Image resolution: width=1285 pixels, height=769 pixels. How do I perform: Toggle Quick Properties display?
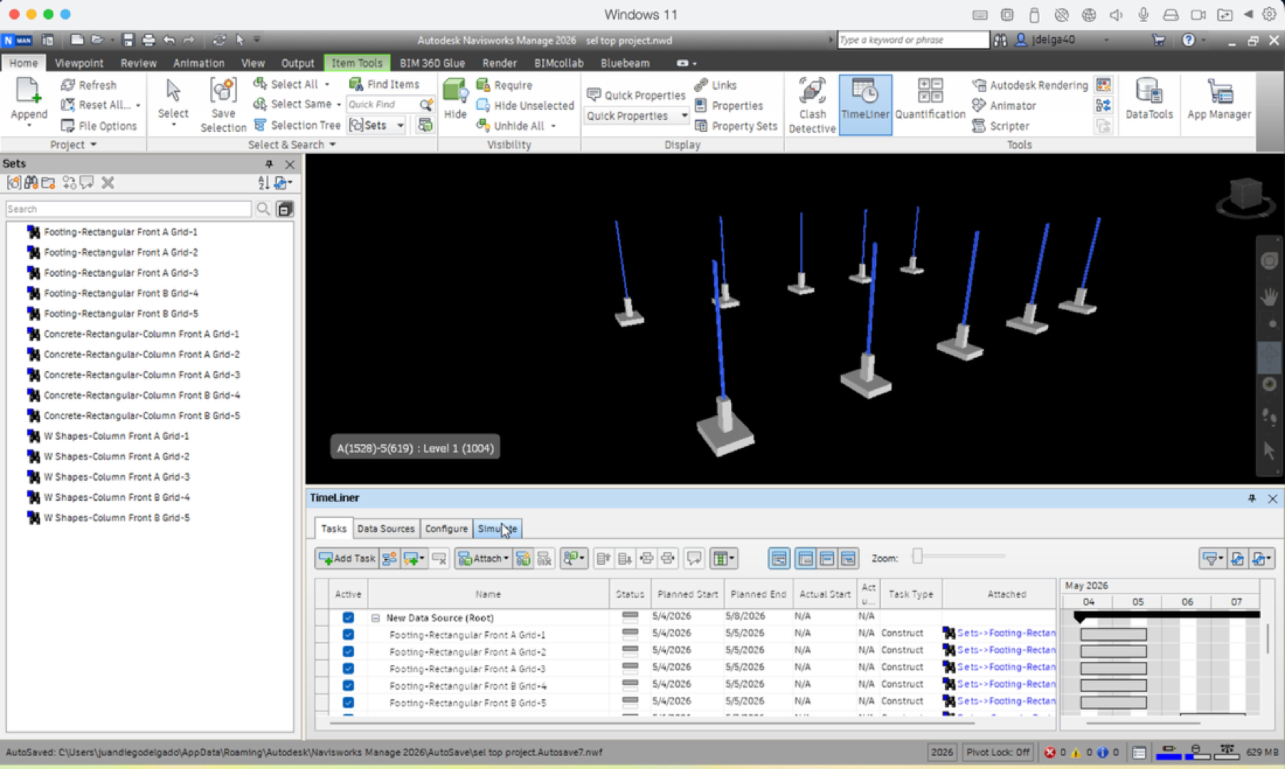point(636,95)
